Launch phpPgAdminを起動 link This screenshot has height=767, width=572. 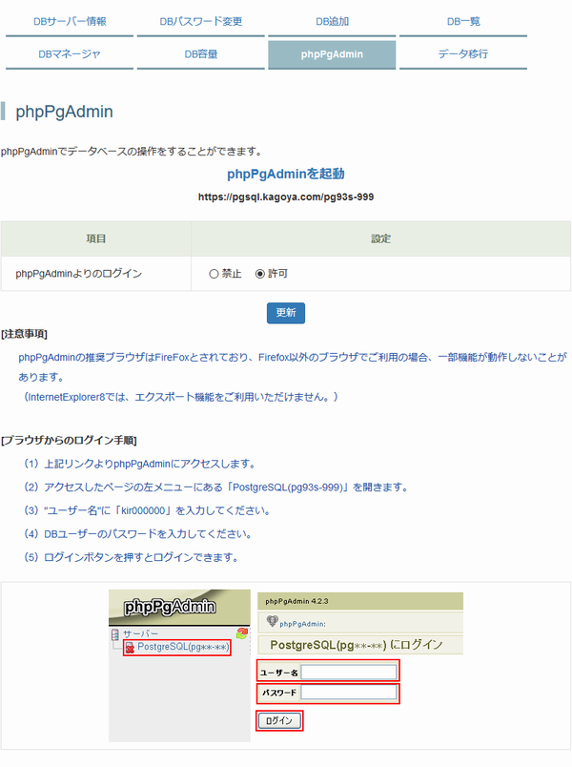pyautogui.click(x=286, y=174)
